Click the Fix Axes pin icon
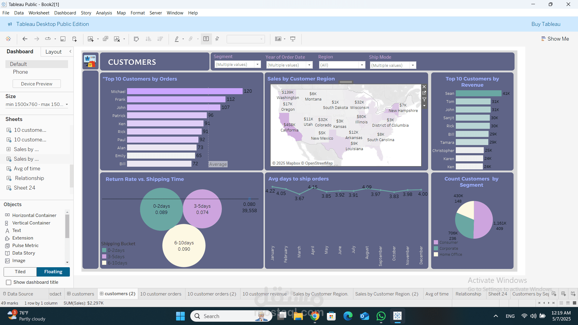The image size is (578, 325). coord(217,39)
